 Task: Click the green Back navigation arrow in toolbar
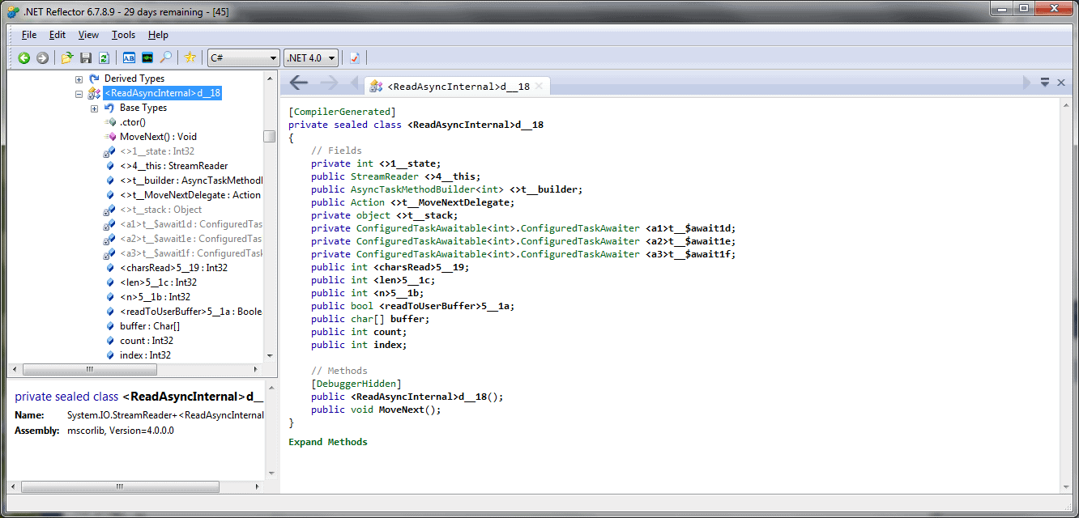(24, 57)
